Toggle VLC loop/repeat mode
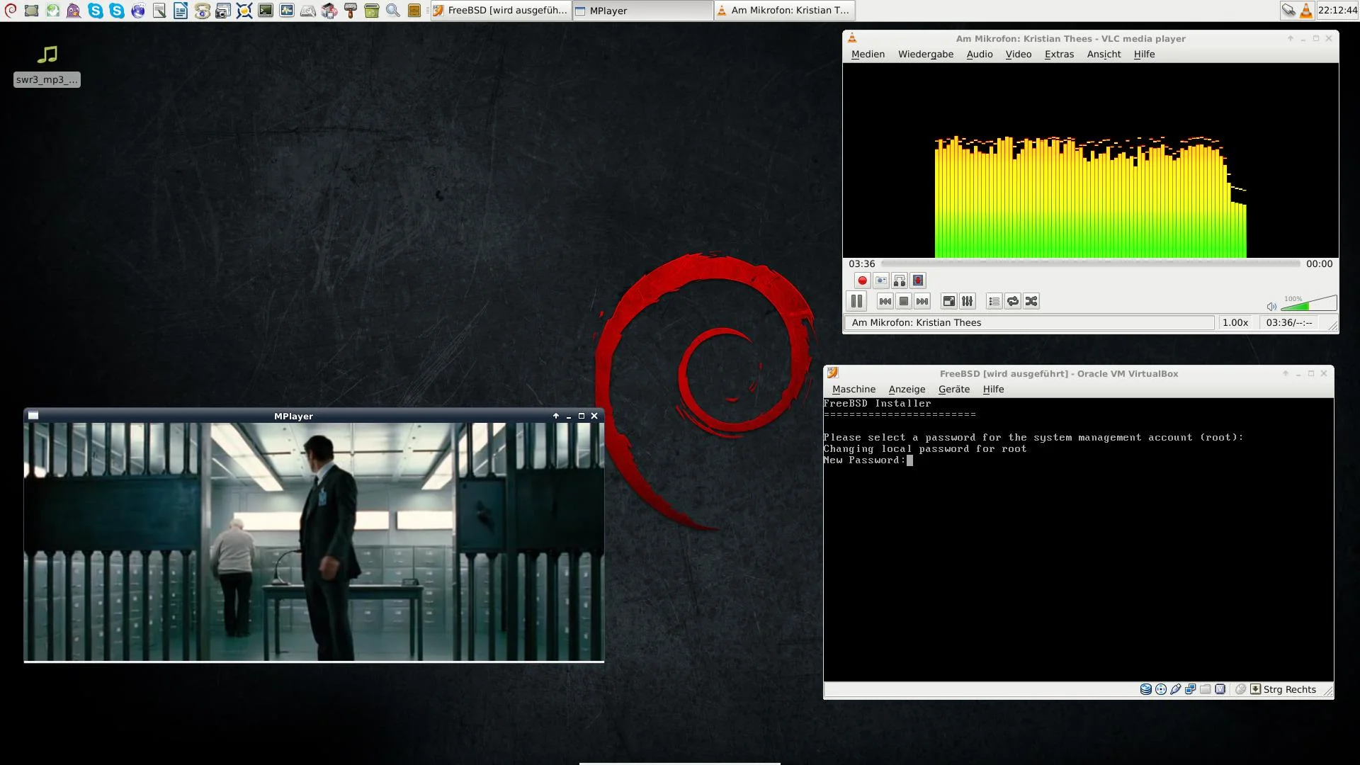Image resolution: width=1360 pixels, height=765 pixels. tap(1013, 301)
